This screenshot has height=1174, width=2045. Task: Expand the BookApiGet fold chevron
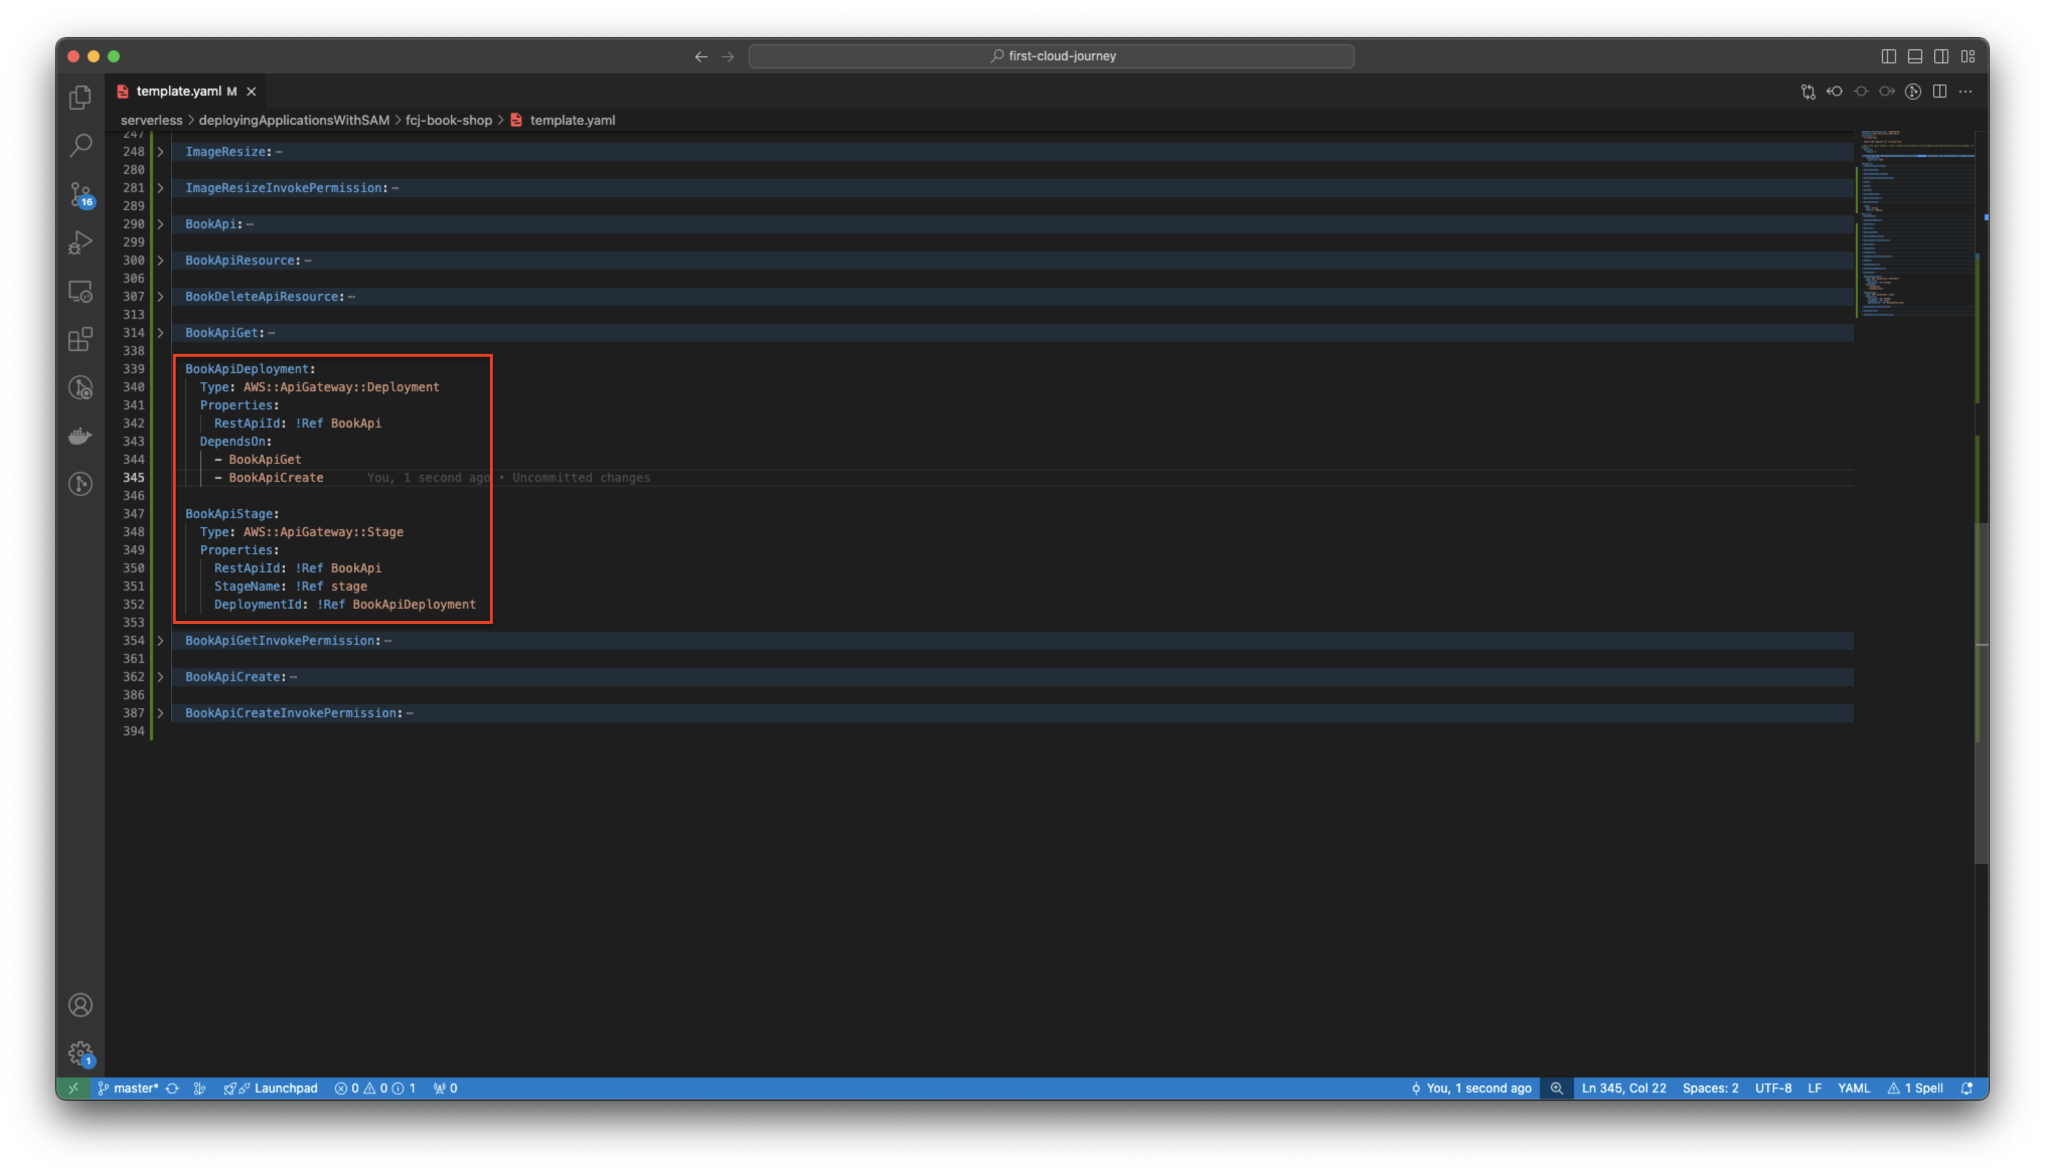161,333
